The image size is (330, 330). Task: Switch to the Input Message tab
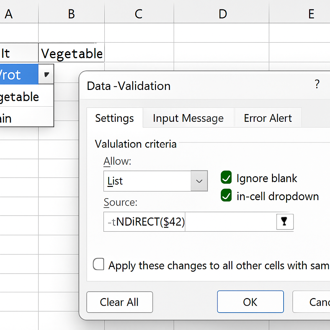[188, 118]
